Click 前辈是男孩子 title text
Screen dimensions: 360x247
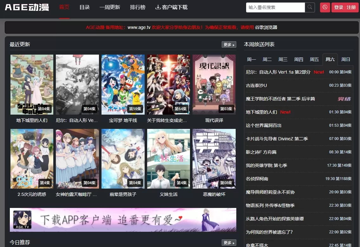(x=123, y=194)
